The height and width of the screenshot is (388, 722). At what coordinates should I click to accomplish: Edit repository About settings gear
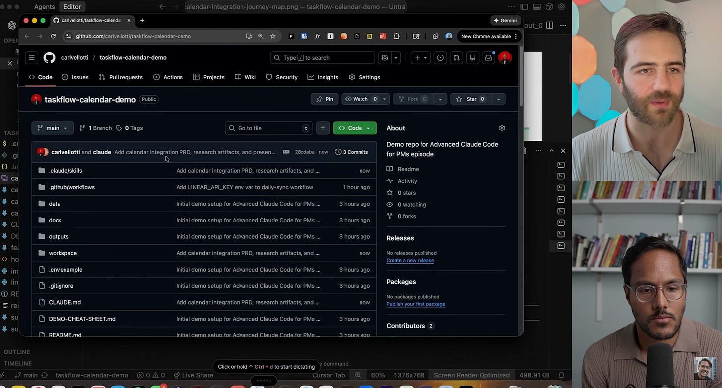(502, 128)
